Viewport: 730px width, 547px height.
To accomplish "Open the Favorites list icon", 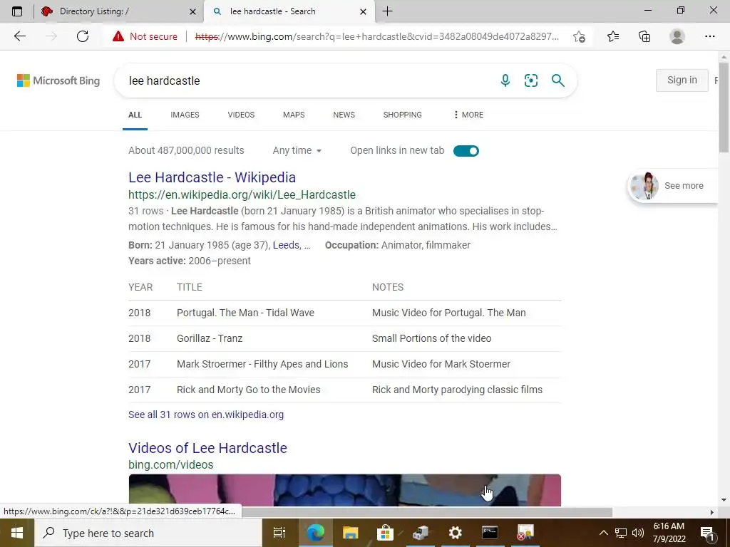I will [613, 36].
